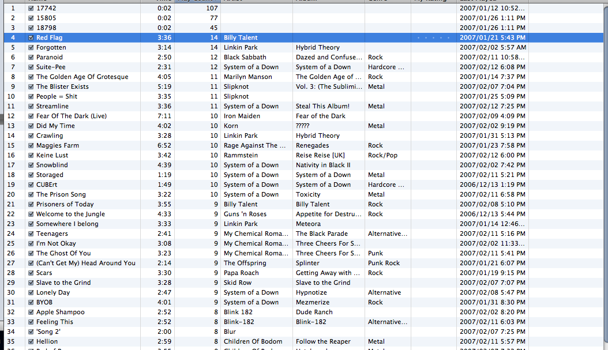This screenshot has width=608, height=350.
Task: Click the album Dude Ranch
Action: click(x=314, y=312)
